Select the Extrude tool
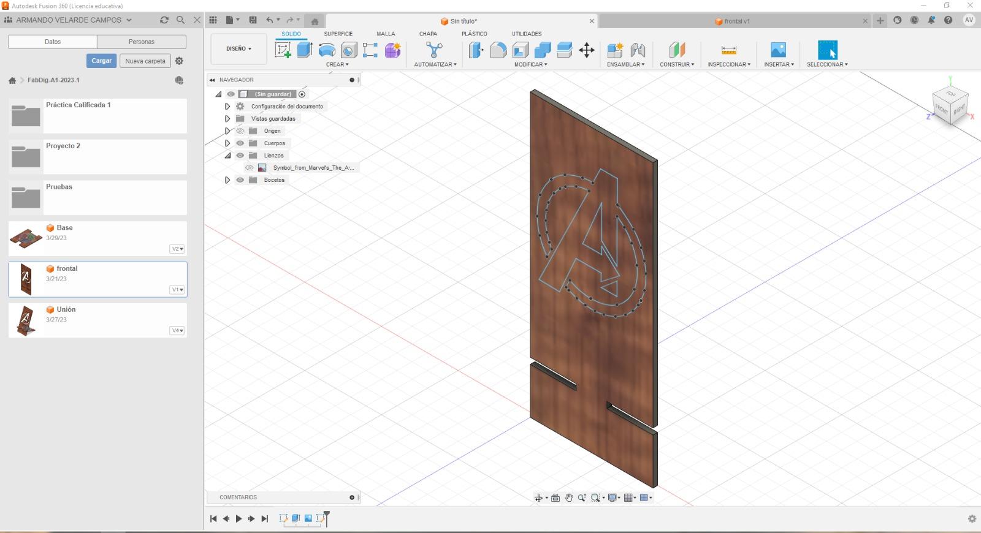The image size is (981, 533). pos(305,50)
